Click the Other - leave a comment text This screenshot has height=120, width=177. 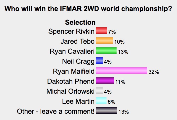point(56,111)
